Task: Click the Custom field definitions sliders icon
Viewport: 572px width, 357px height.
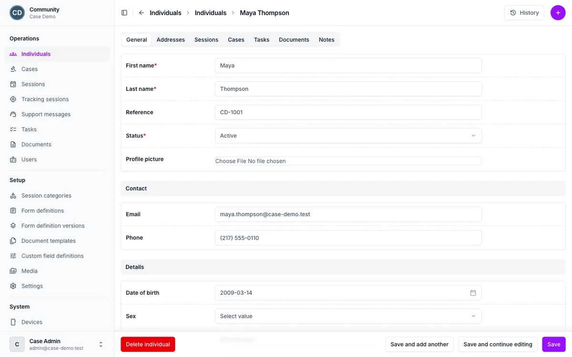Action: tap(13, 256)
